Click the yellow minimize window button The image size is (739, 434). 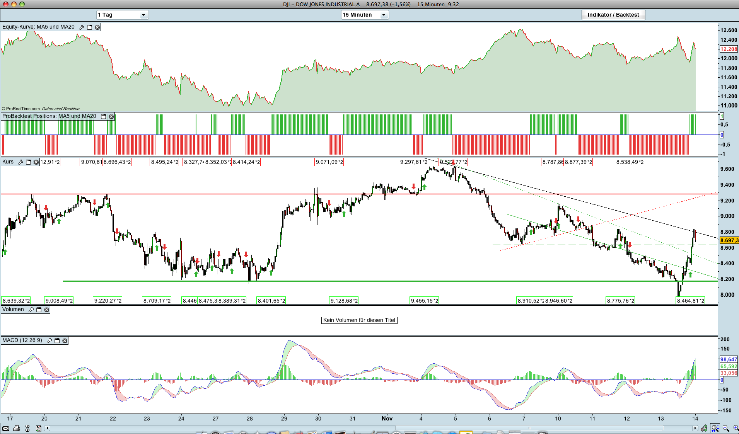(x=14, y=4)
